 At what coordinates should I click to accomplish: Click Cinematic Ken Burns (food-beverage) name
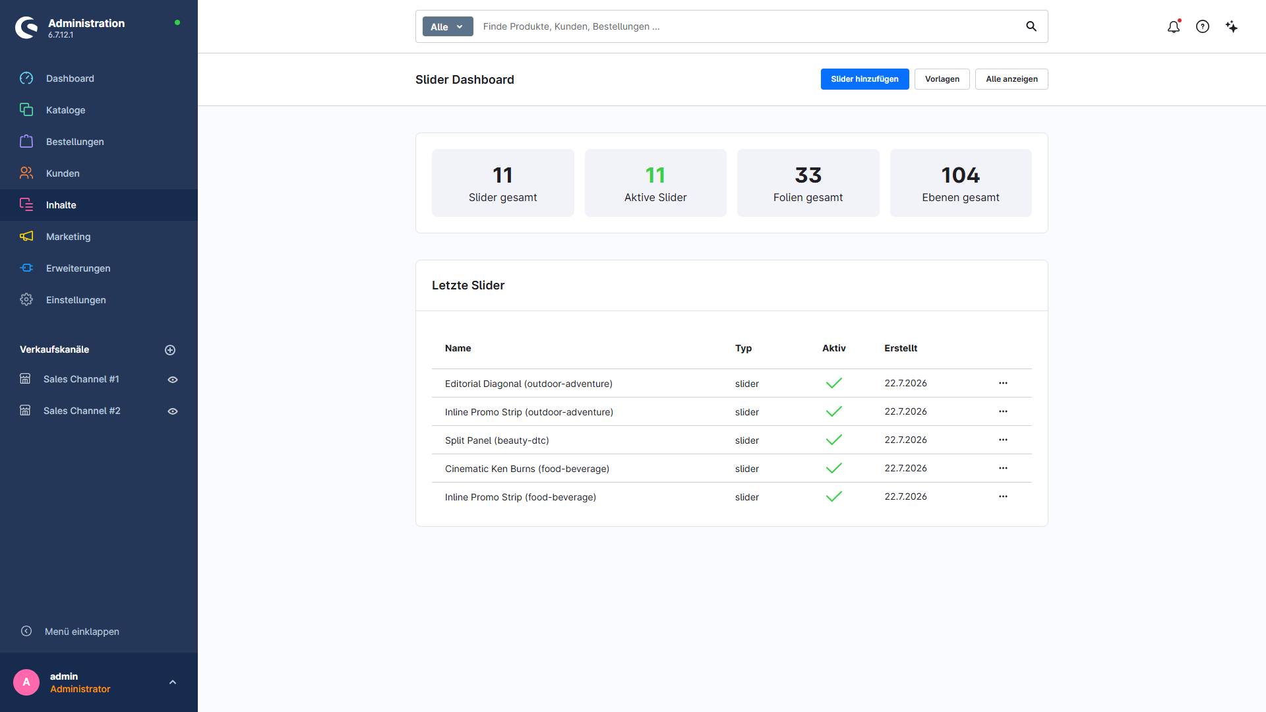point(527,469)
